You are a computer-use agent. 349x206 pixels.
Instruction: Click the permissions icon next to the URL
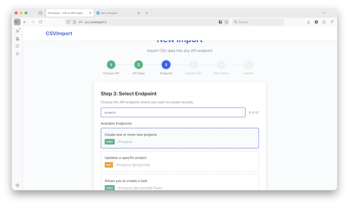(x=80, y=22)
